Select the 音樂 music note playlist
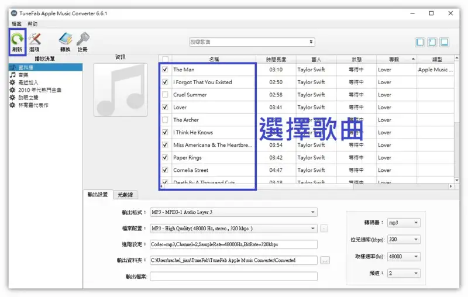 click(x=23, y=75)
